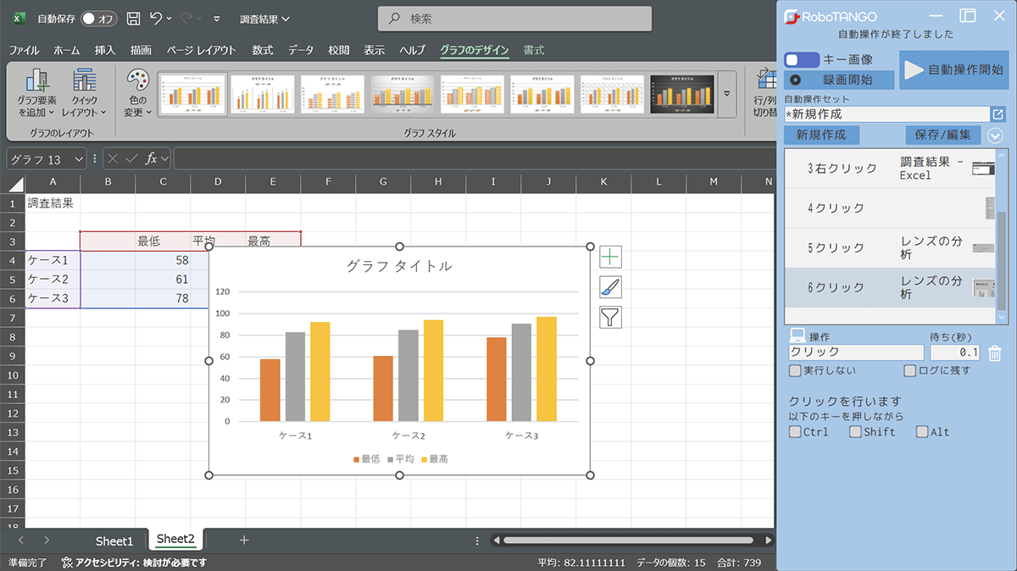Click the chart elements plus icon

610,257
